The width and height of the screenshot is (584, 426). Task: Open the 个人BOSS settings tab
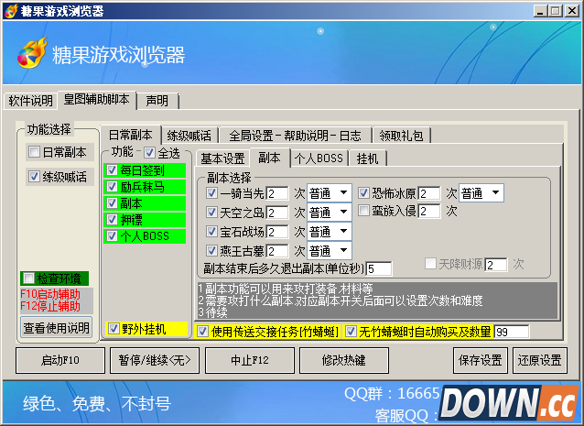tap(319, 158)
